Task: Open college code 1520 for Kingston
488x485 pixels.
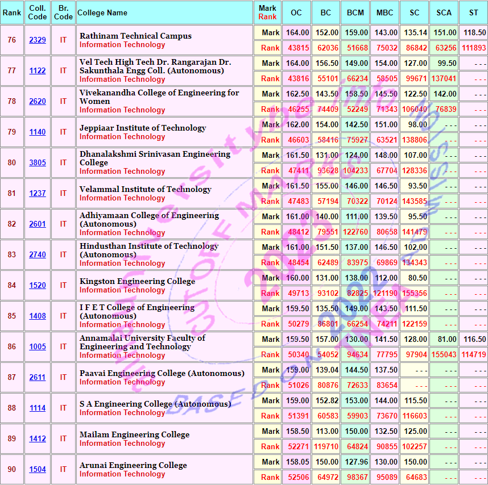Action: (38, 285)
